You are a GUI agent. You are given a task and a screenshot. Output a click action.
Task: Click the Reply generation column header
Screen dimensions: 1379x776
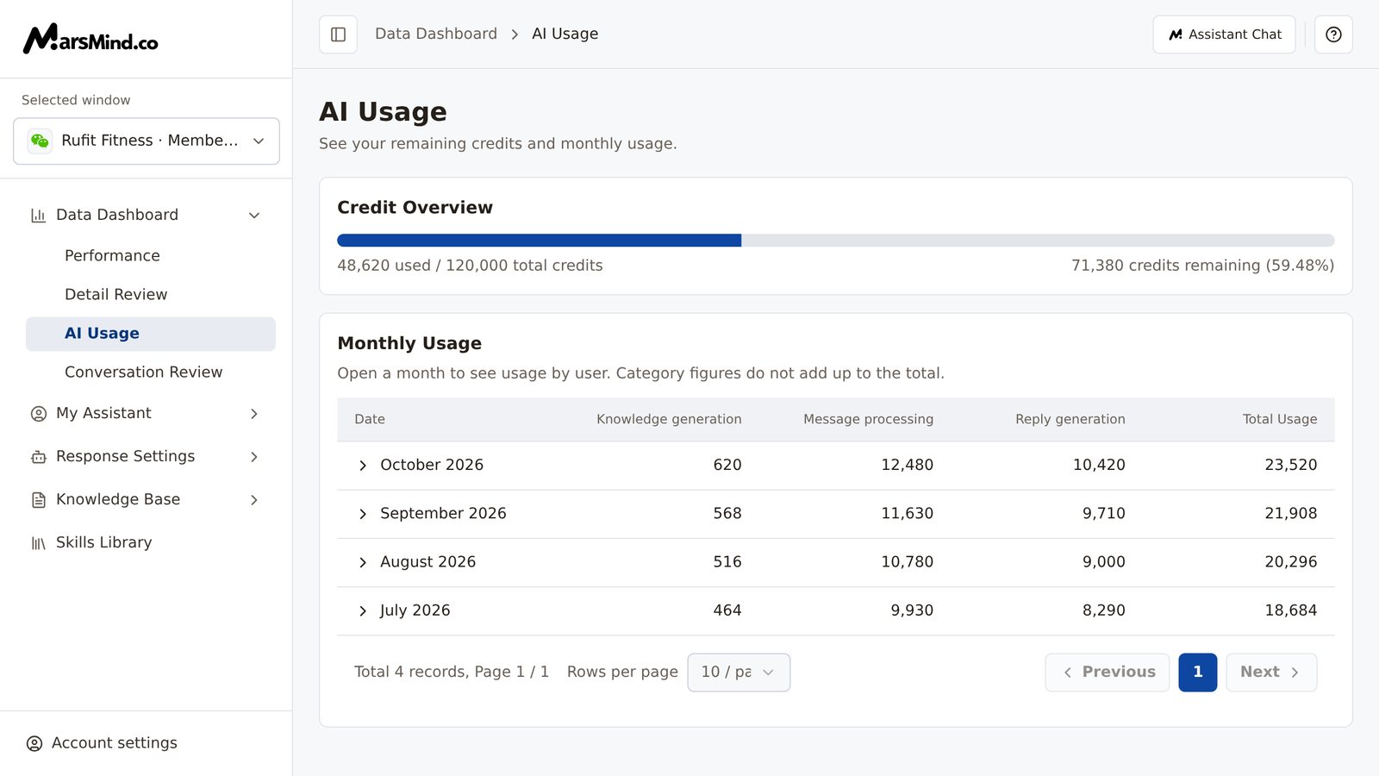[x=1070, y=419]
